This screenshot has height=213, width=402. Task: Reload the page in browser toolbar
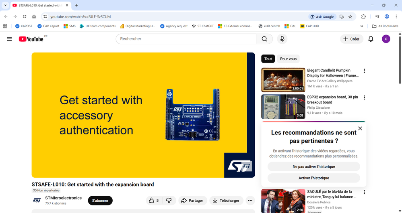click(x=25, y=16)
